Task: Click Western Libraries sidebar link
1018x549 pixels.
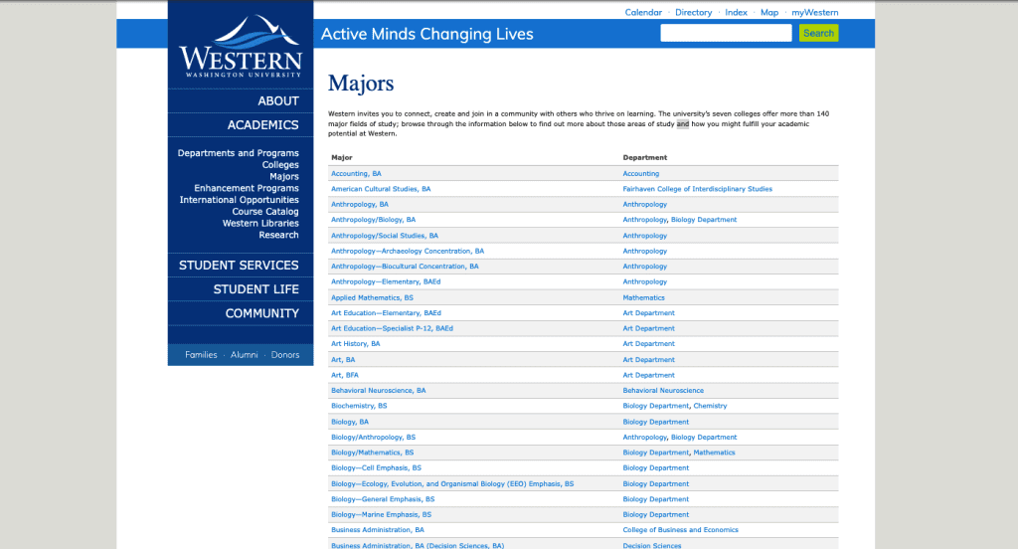Action: coord(260,224)
